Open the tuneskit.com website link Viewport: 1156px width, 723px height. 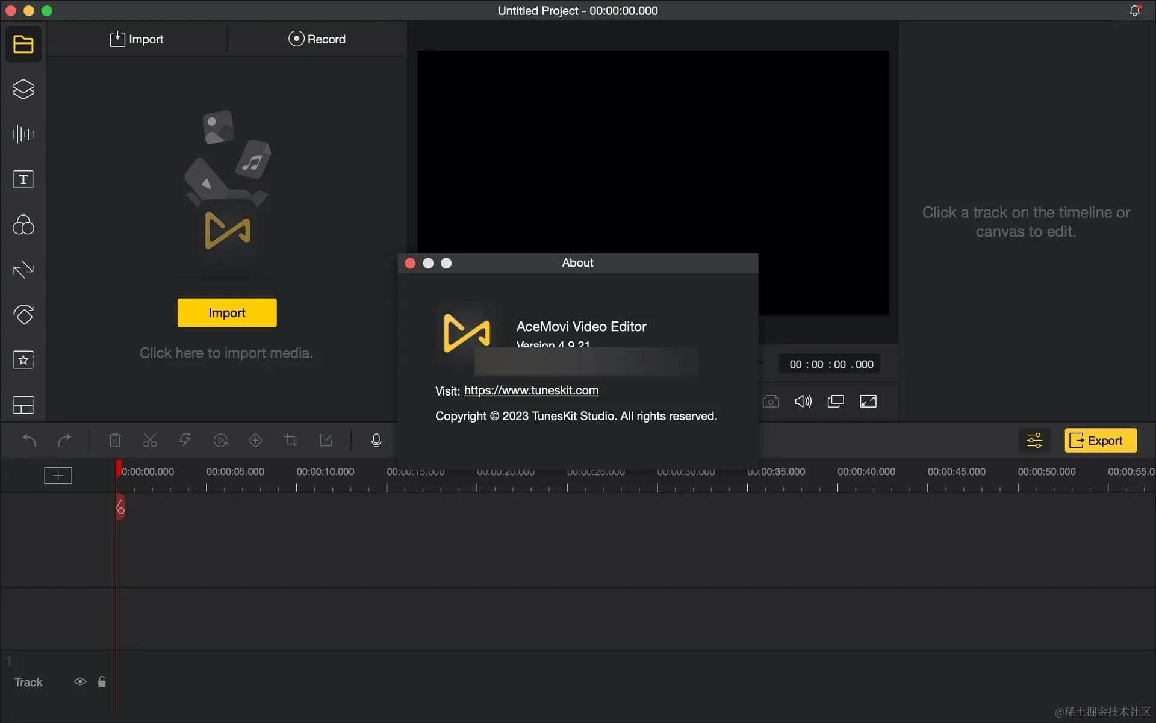click(531, 391)
